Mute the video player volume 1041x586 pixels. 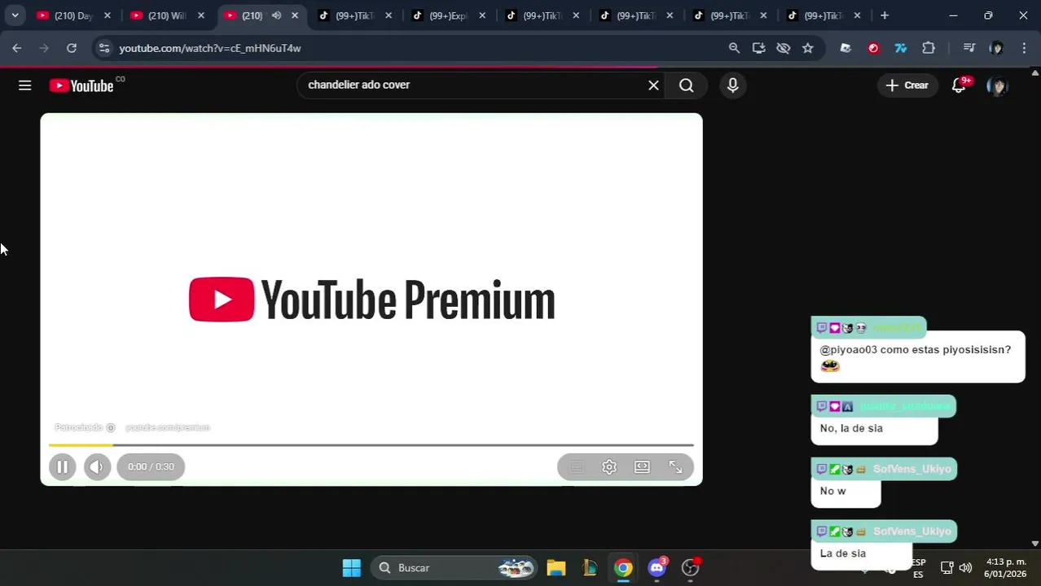pyautogui.click(x=97, y=466)
